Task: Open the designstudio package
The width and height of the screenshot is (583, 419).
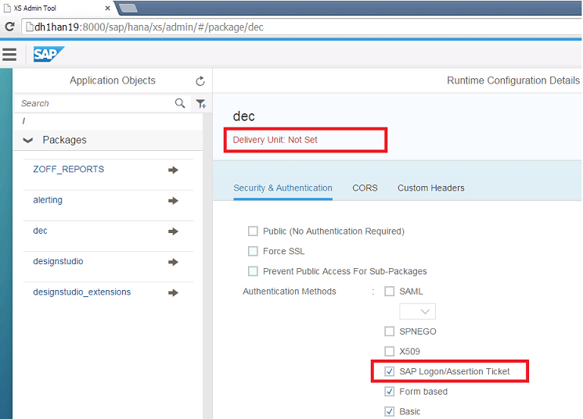Action: (58, 261)
